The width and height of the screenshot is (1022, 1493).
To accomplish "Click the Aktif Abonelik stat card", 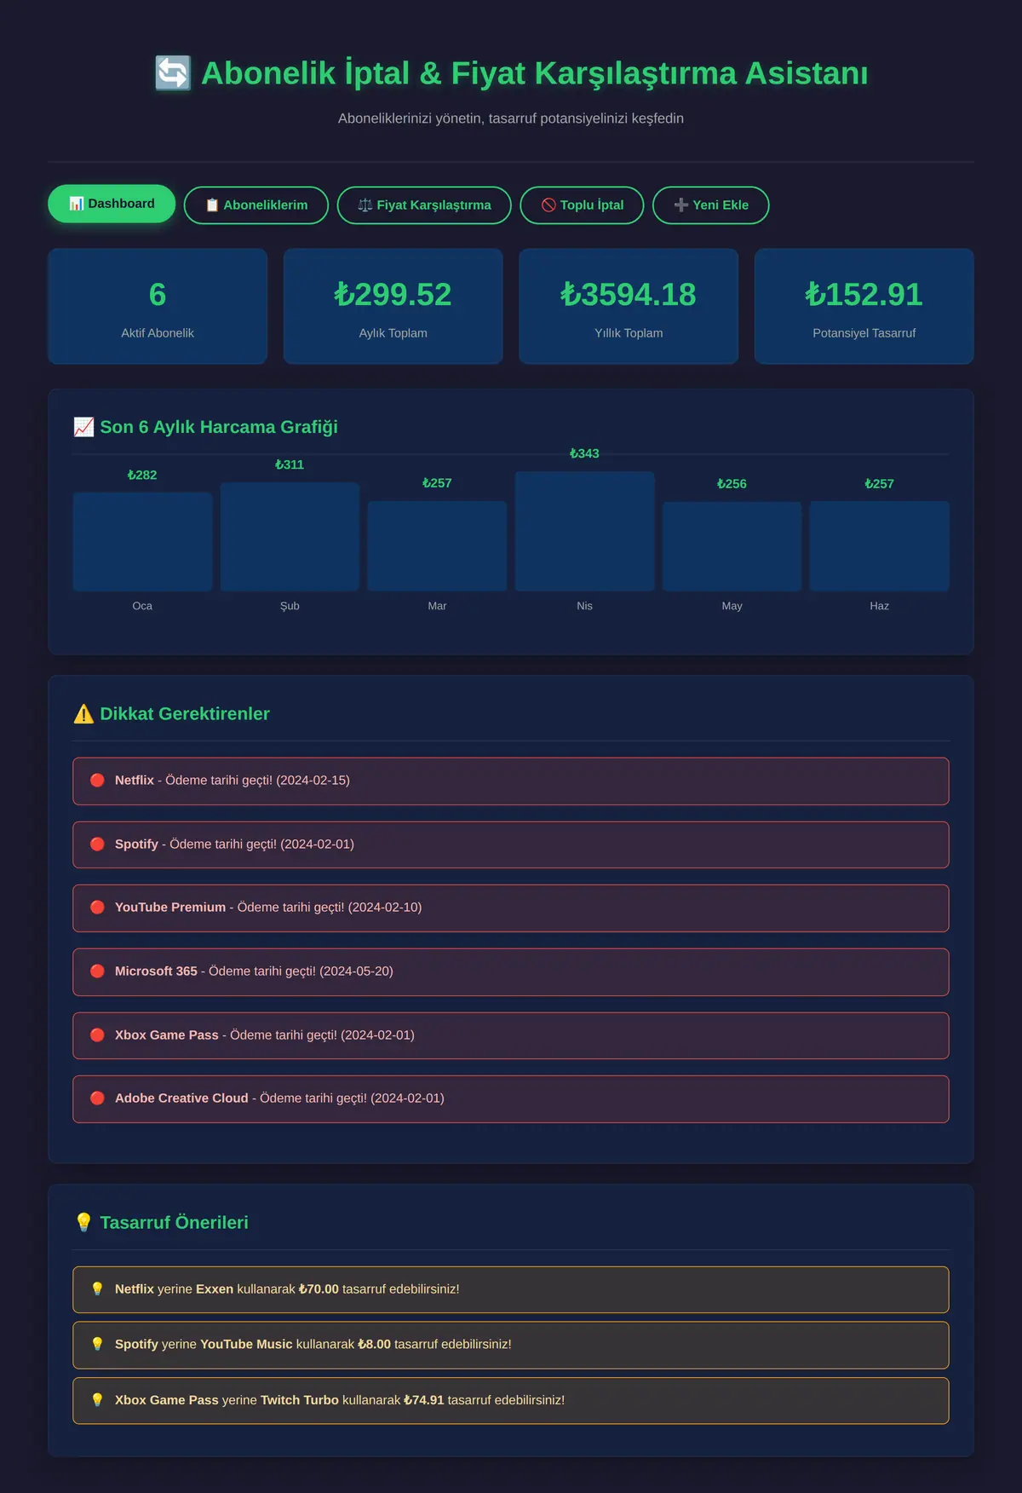I will tap(158, 307).
